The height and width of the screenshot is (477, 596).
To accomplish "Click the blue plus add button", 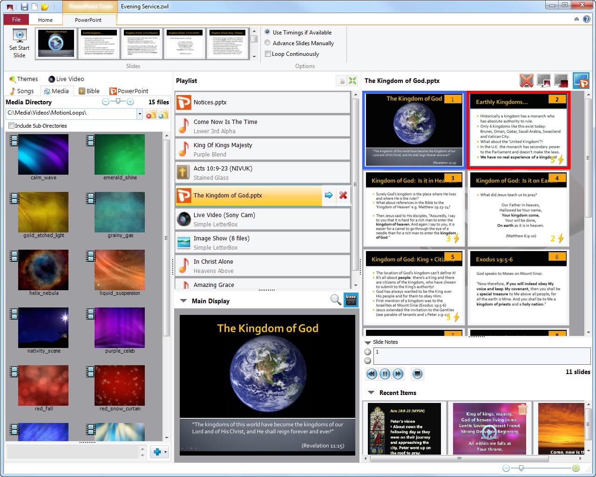I will point(157,451).
